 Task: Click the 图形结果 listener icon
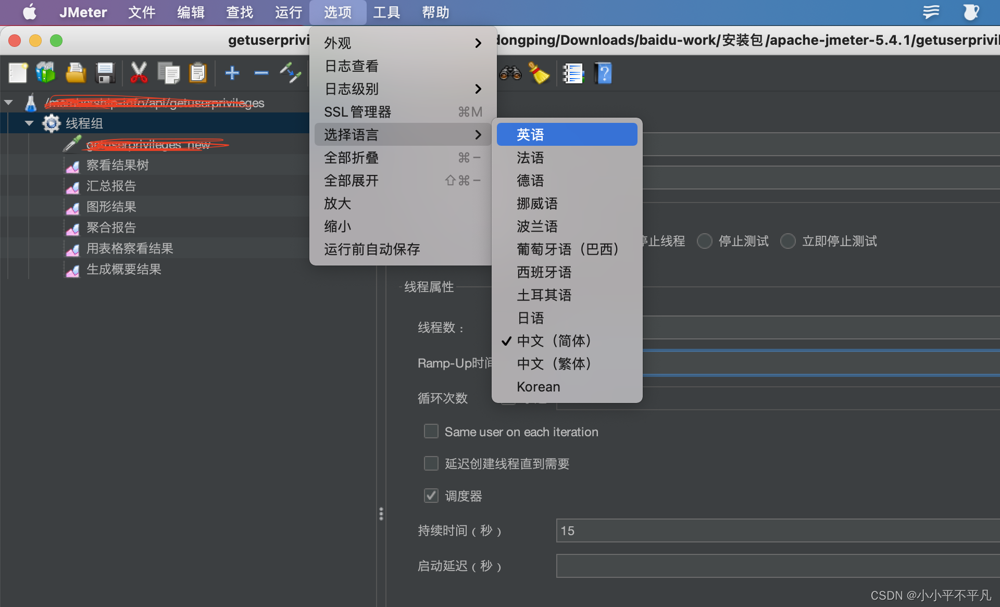click(72, 207)
